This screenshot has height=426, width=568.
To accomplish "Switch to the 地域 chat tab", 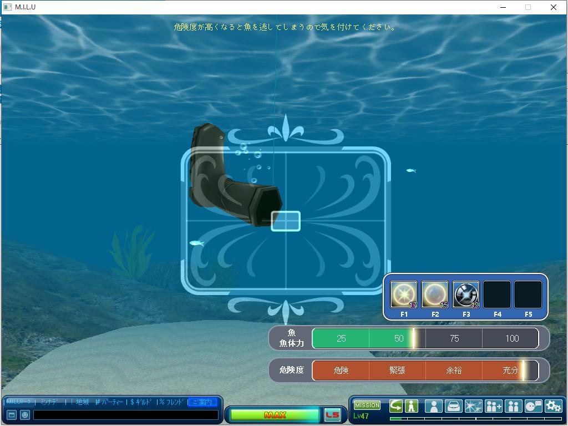I will [82, 402].
